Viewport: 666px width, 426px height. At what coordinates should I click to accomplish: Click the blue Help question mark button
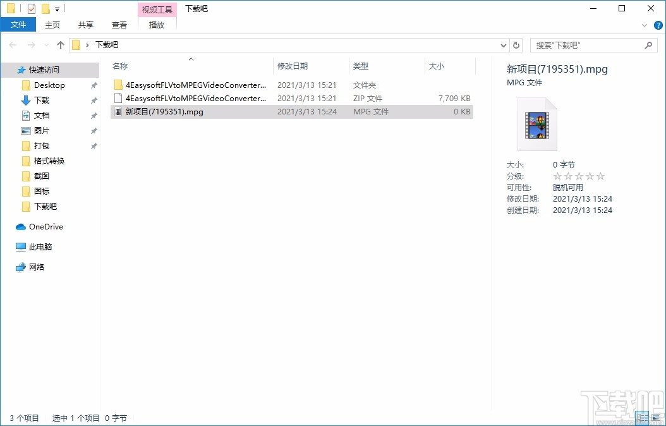(658, 25)
